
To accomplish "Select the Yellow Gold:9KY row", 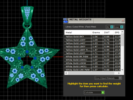I will click(93, 37).
